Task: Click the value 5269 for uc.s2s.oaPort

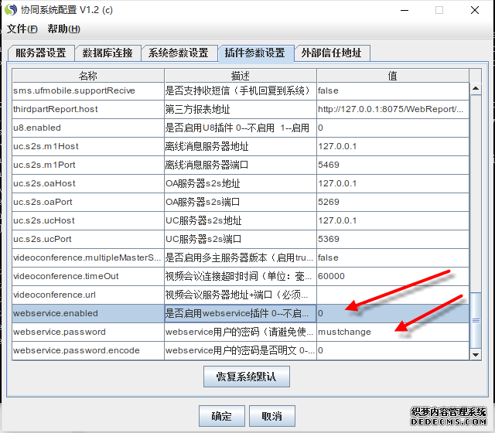Action: (393, 203)
